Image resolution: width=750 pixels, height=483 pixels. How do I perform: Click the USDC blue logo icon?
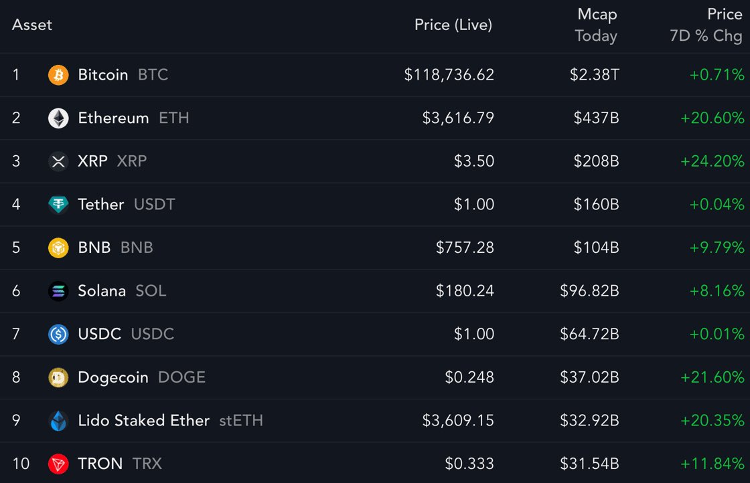point(58,334)
